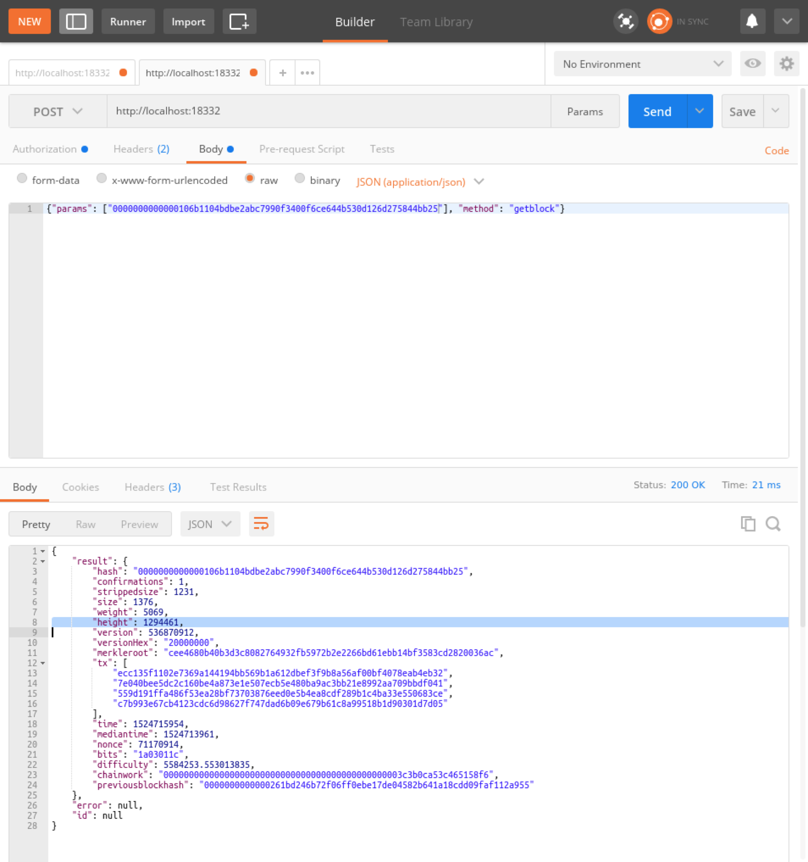This screenshot has width=808, height=862.
Task: Open the notifications bell
Action: point(752,21)
